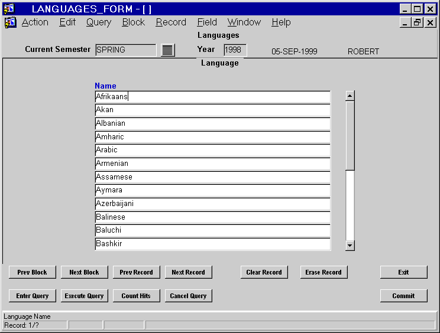Exit the form

404,272
